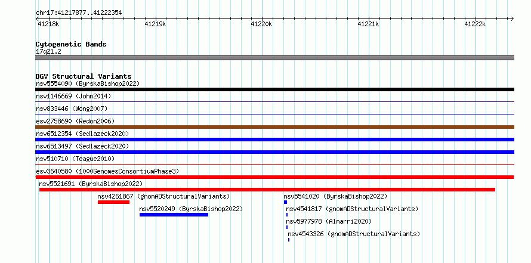Click the 17q21.2 band label

tap(48, 51)
